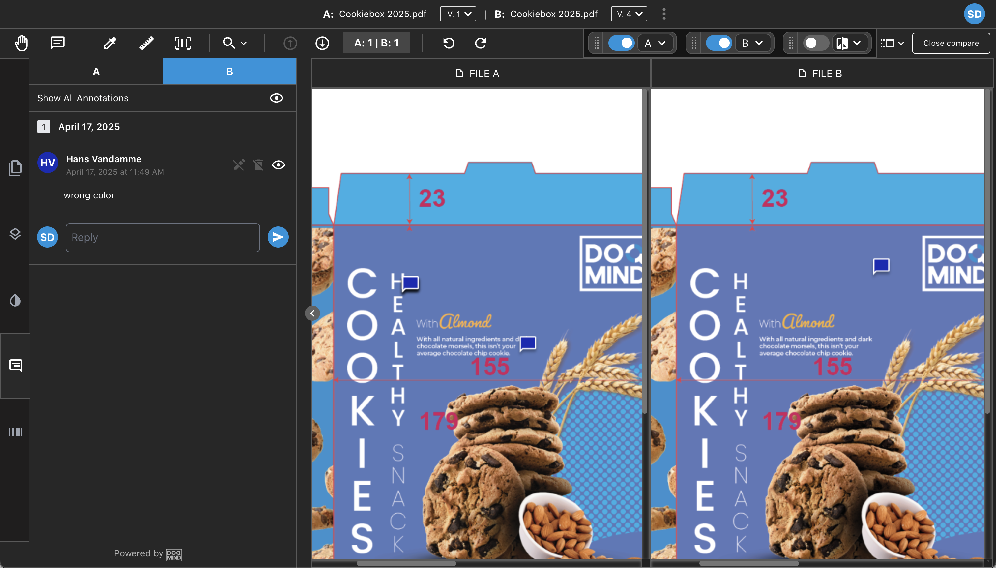Send a reply to the wrong color comment
The image size is (996, 568).
[278, 237]
